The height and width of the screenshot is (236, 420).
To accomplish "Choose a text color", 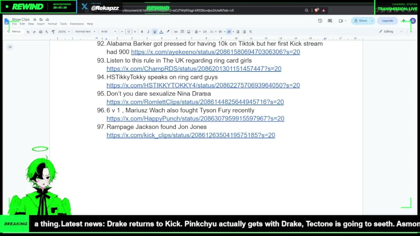I will coord(161,32).
